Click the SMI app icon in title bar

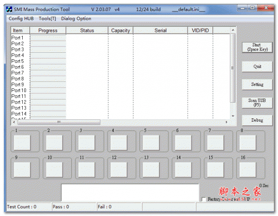(x=9, y=9)
